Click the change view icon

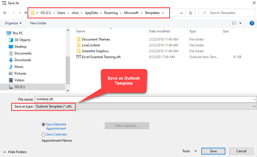[234, 23]
